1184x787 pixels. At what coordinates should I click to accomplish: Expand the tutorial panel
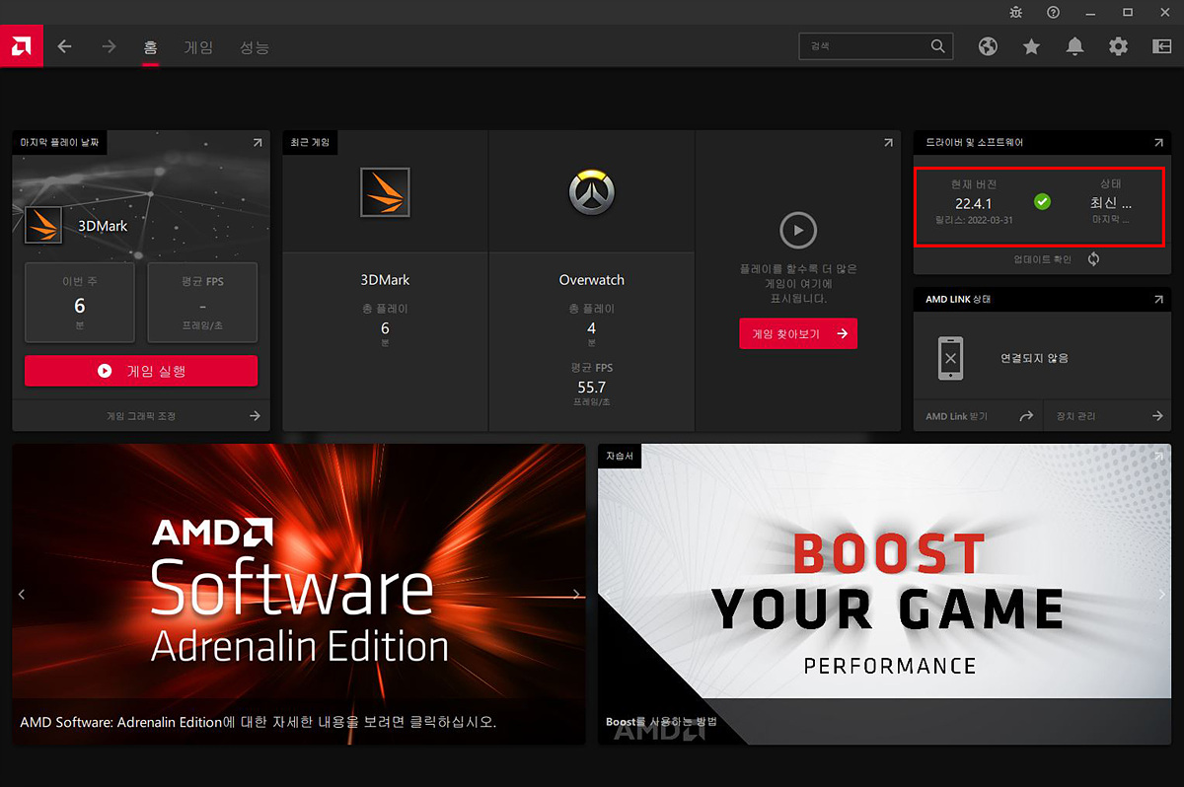coord(1158,457)
